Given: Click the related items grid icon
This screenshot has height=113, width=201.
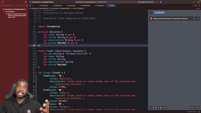Looking at the screenshot, I should pos(30,6).
